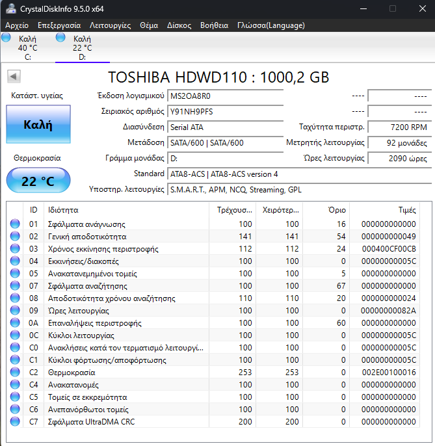Click the serial number field Y91NH9PFS
Screen dimensions: 435x446
pos(226,112)
